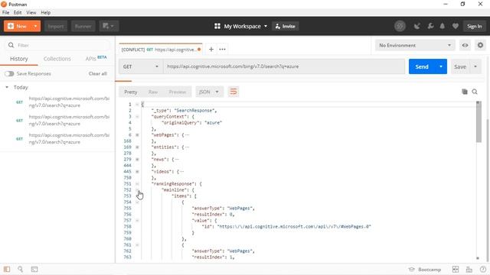Open the My Workspace dropdown
This screenshot has width=490, height=275.
coord(240,26)
